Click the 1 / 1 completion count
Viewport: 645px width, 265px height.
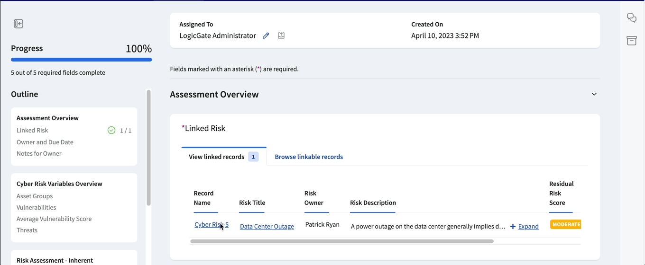tap(126, 131)
